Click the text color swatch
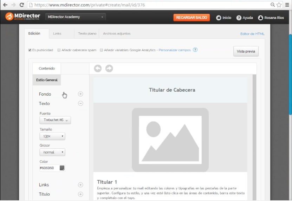This screenshot has height=201, width=292. click(62, 168)
